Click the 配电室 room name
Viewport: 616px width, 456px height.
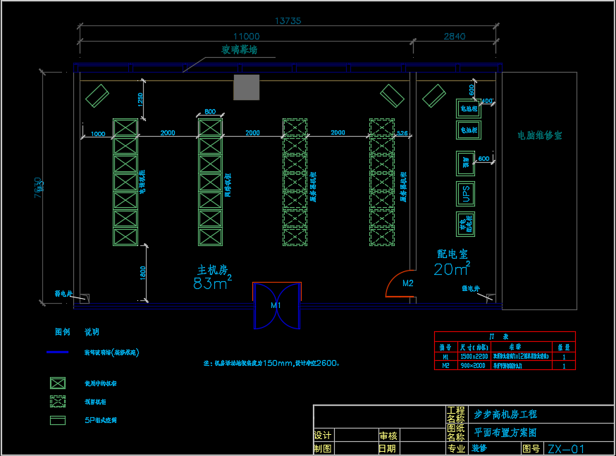pyautogui.click(x=452, y=254)
